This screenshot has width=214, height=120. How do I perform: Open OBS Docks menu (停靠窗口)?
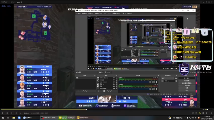(x=98, y=14)
